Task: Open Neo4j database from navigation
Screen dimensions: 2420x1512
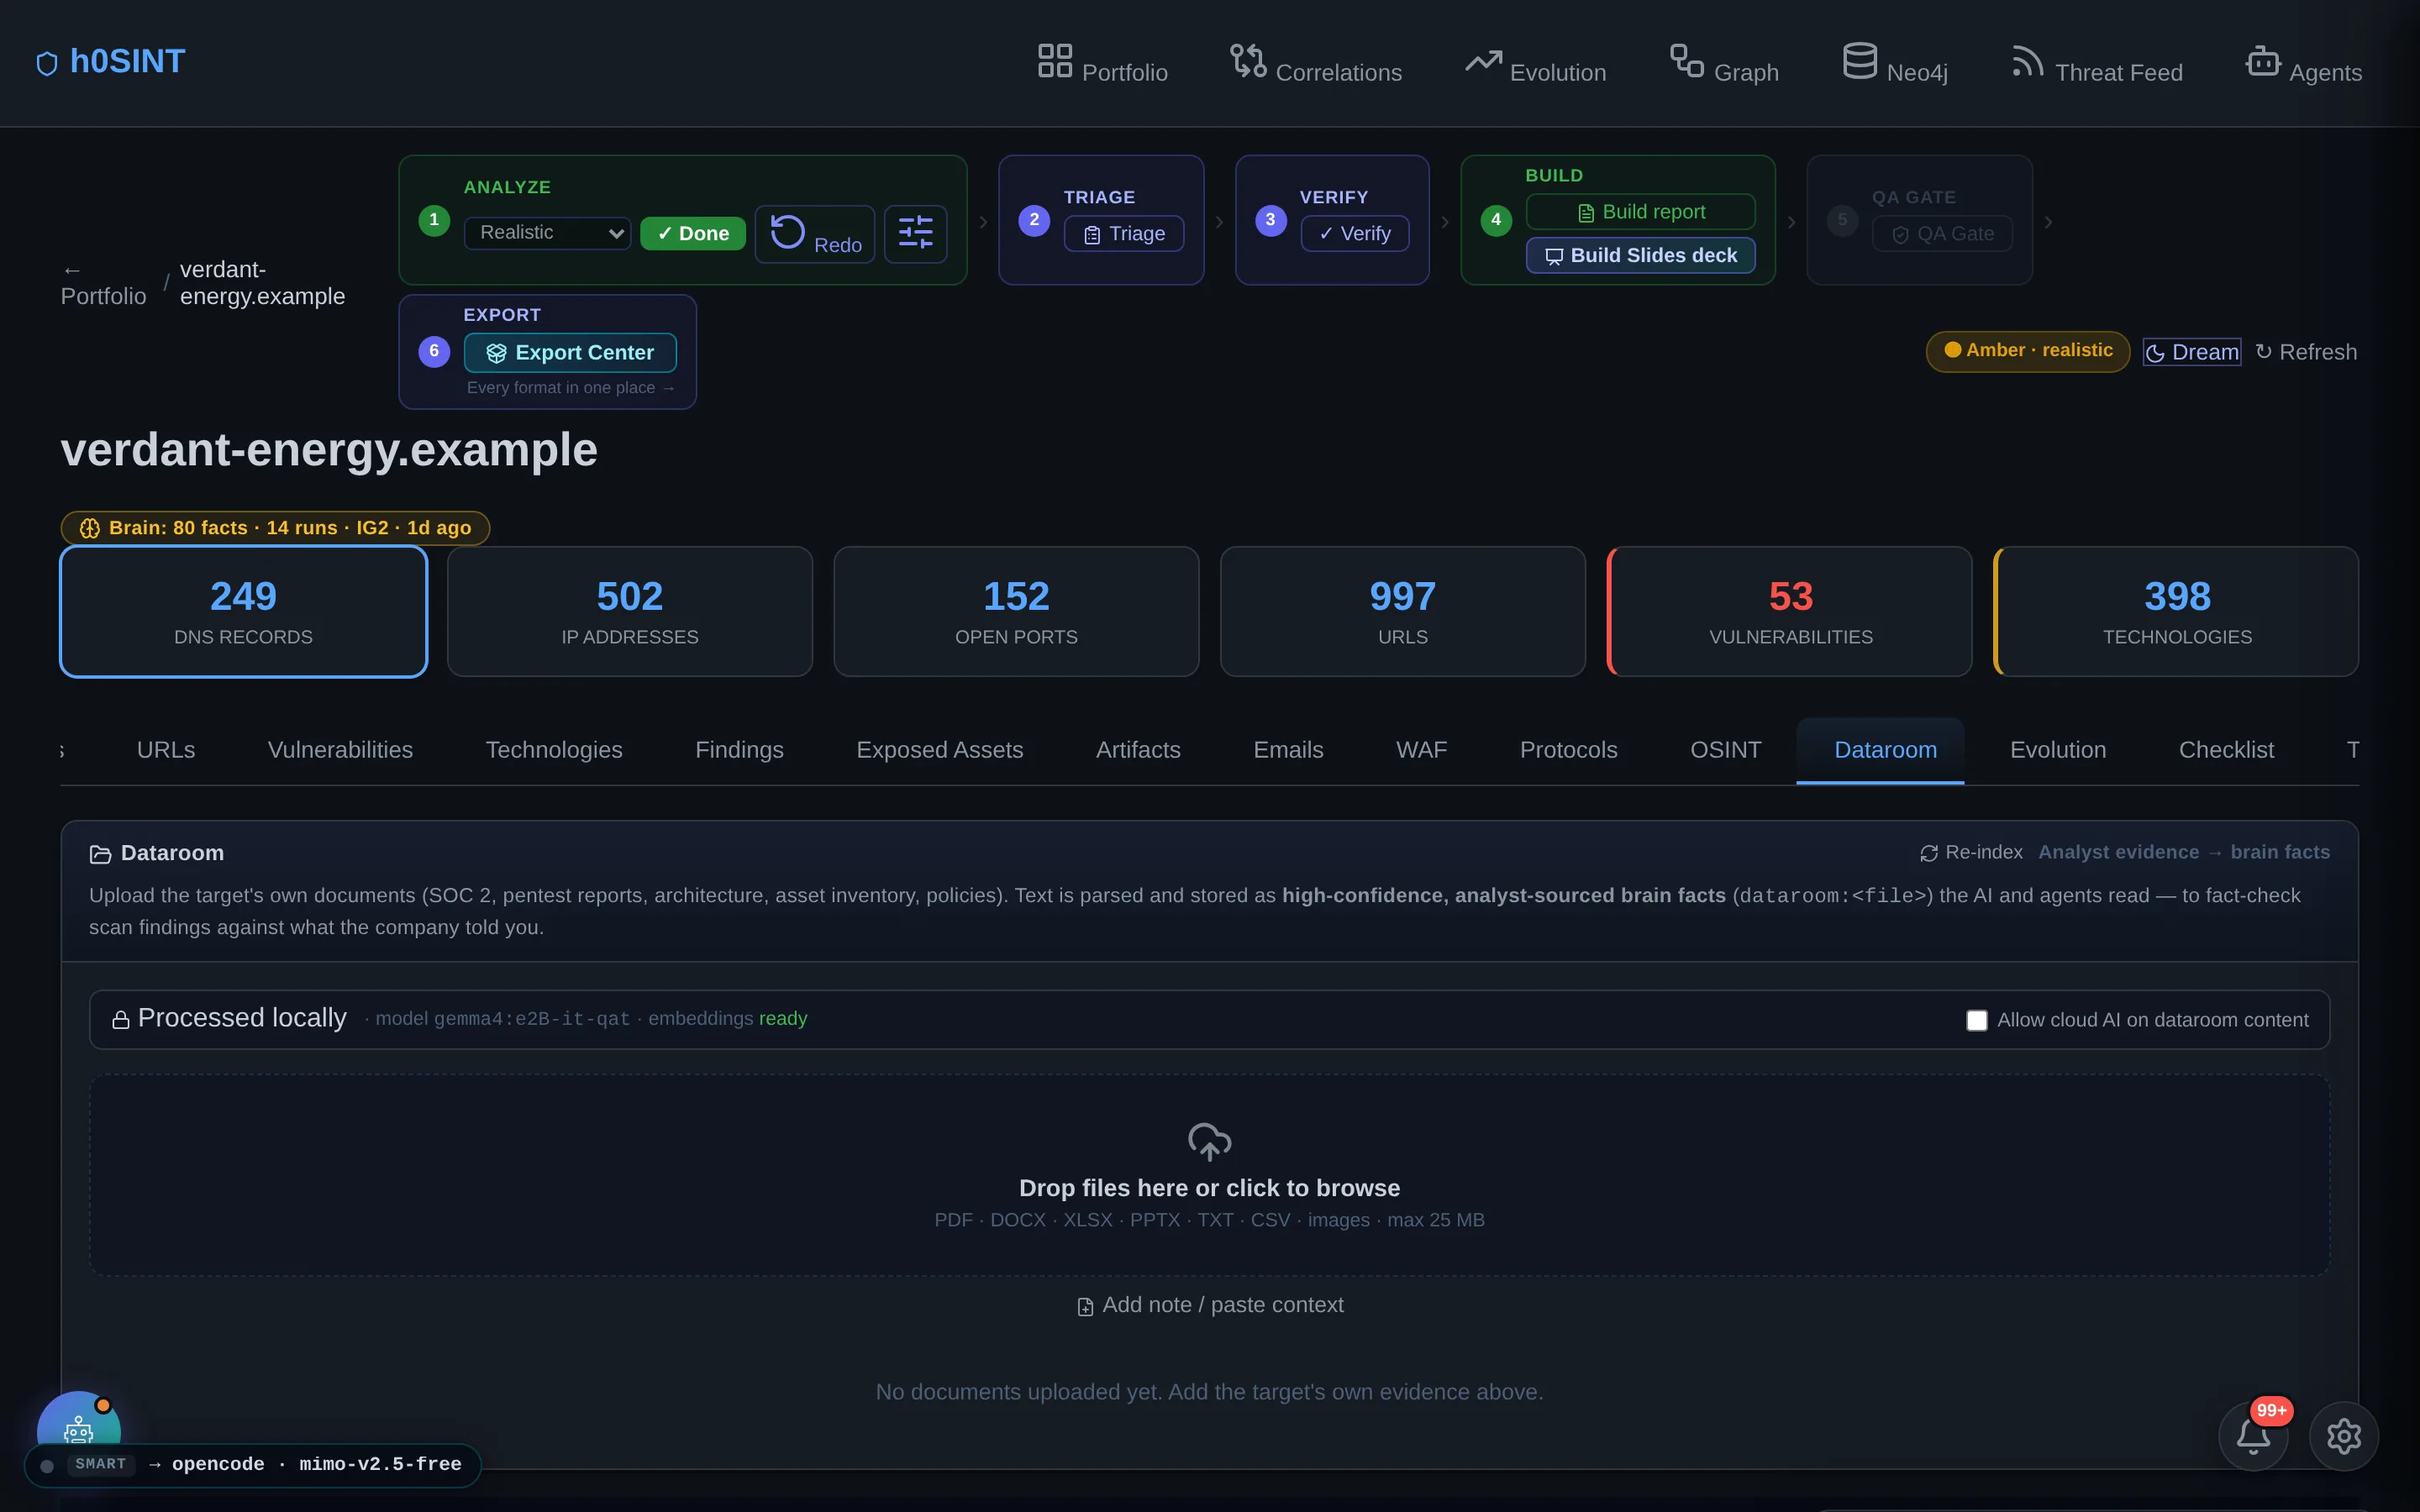Action: (1895, 63)
